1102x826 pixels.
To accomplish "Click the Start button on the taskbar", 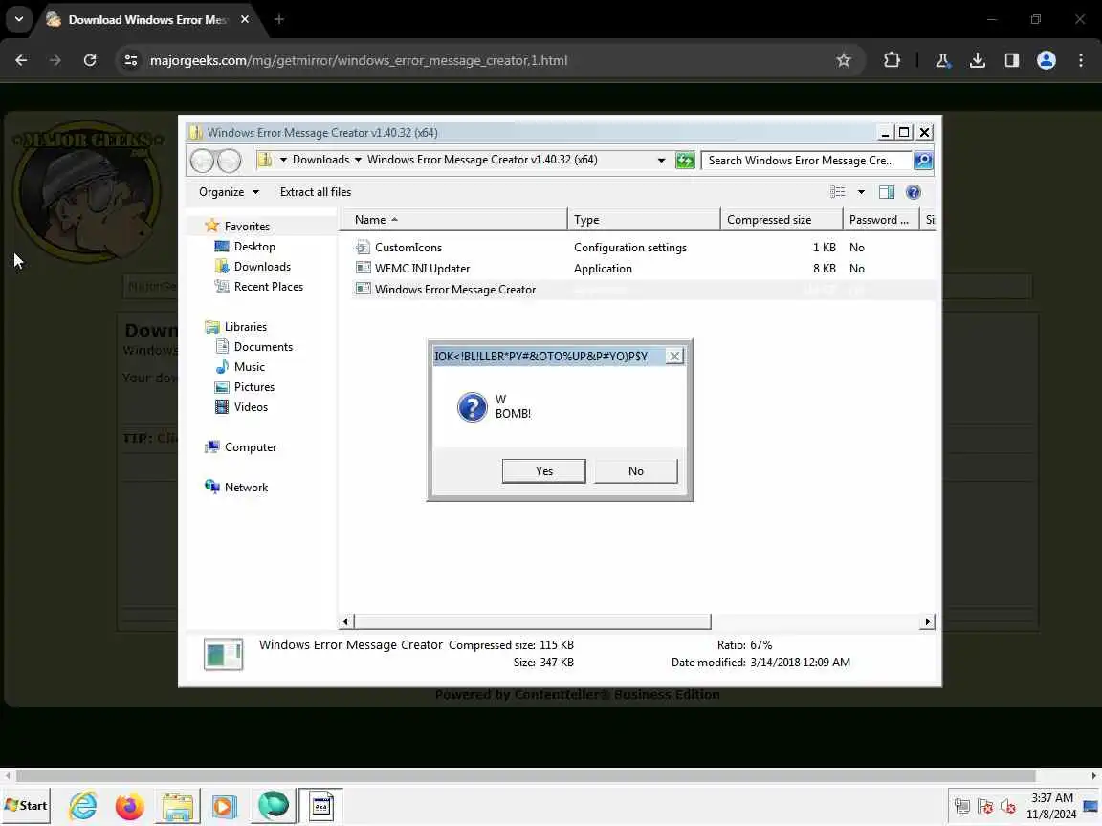I will coord(27,806).
